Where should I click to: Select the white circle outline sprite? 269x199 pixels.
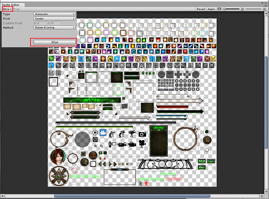click(x=207, y=150)
